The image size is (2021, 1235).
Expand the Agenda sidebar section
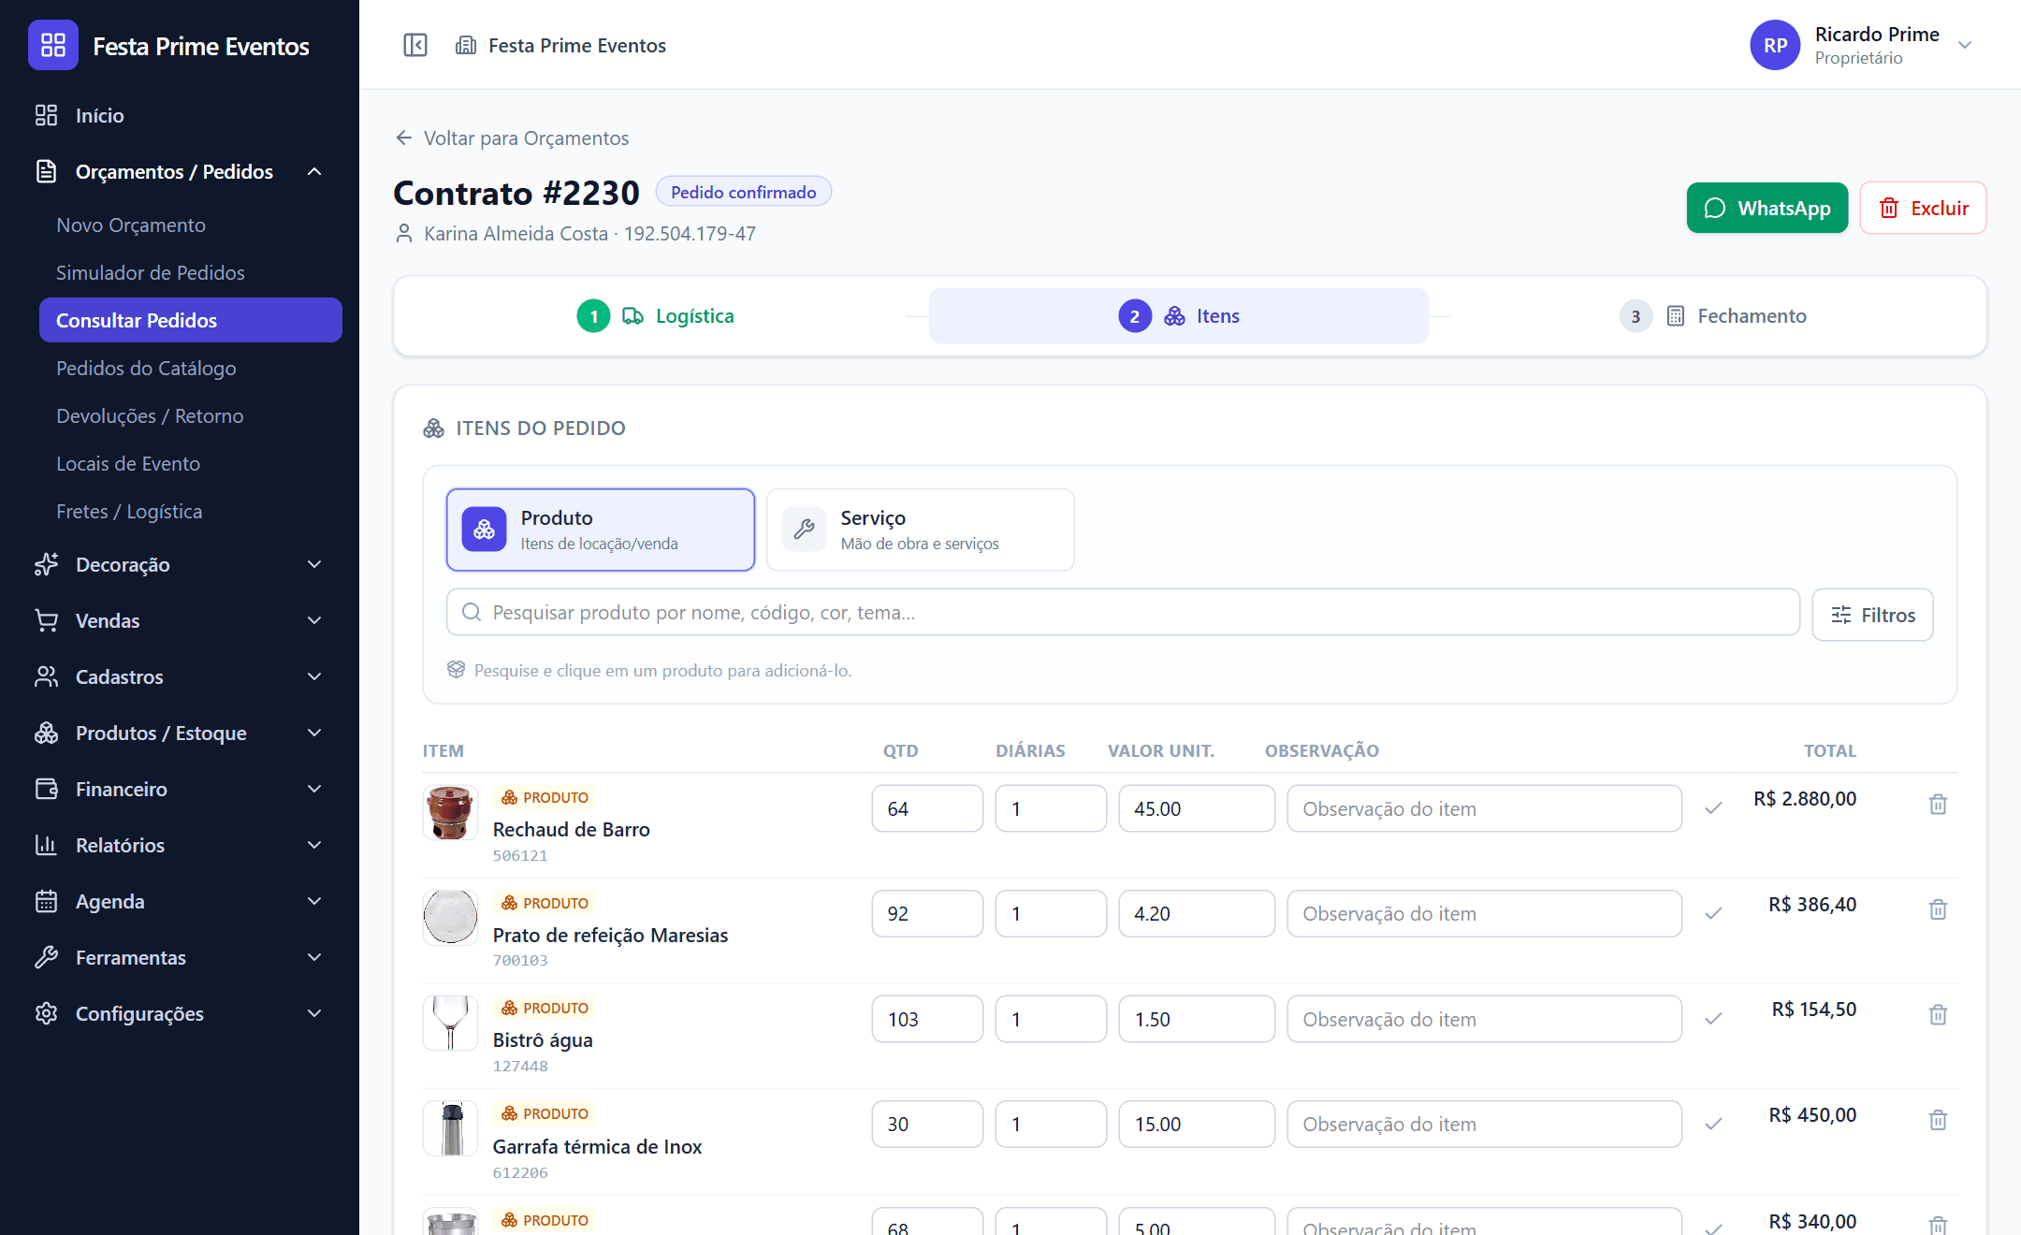314,901
